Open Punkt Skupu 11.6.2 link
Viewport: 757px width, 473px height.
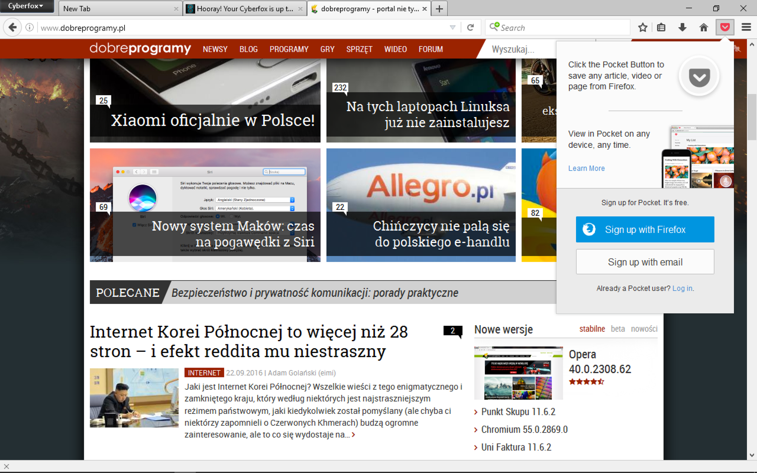(518, 412)
